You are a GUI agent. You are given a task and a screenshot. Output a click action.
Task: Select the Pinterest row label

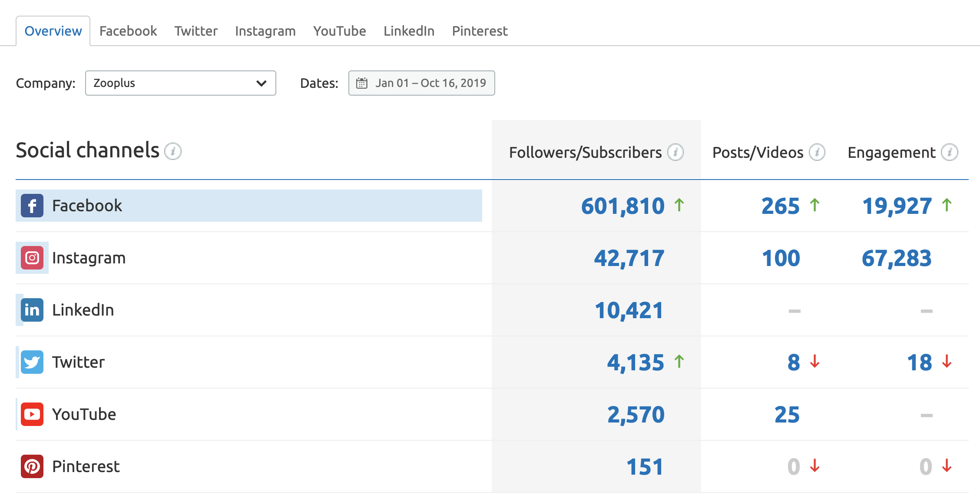tap(86, 466)
